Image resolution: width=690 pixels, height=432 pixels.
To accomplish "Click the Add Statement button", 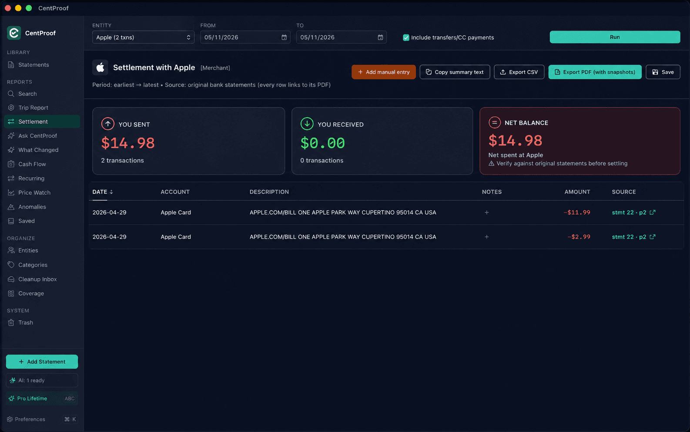I will [x=42, y=361].
